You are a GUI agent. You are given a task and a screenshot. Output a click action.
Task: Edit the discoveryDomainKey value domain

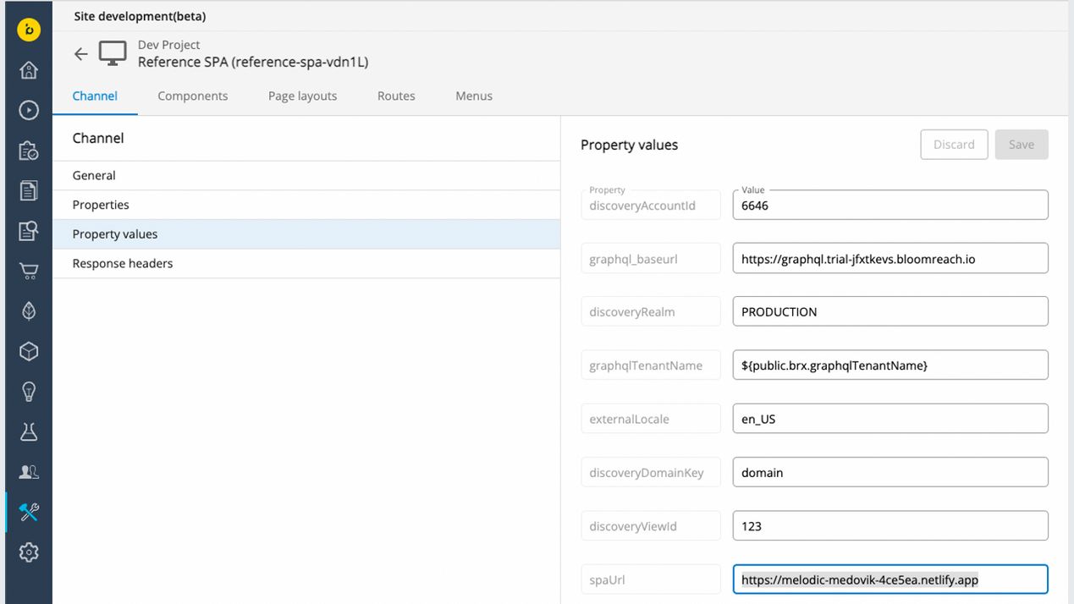(890, 472)
